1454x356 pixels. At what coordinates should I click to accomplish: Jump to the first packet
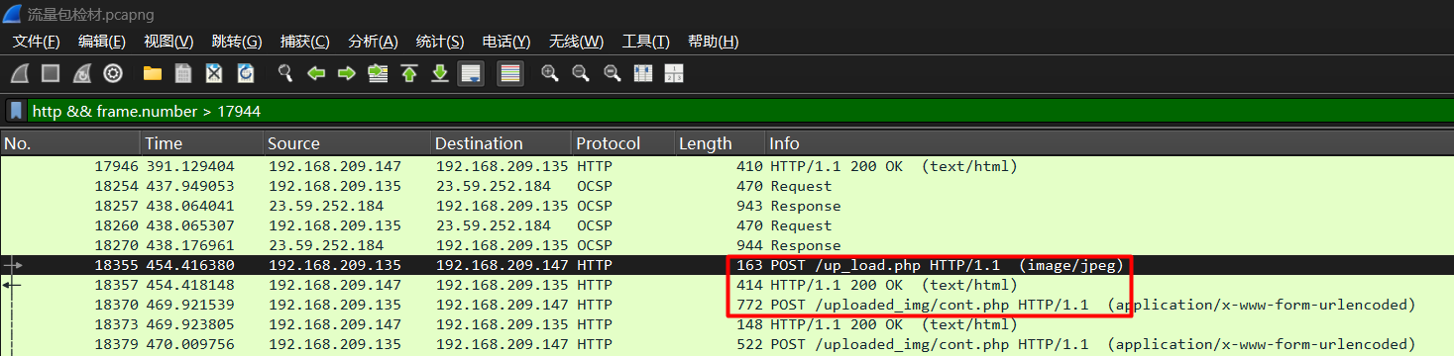tap(409, 73)
